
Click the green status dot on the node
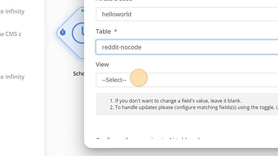[x=83, y=11]
